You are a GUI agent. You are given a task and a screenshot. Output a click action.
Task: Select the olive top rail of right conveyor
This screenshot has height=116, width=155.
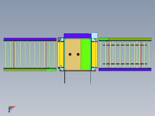(130, 39)
